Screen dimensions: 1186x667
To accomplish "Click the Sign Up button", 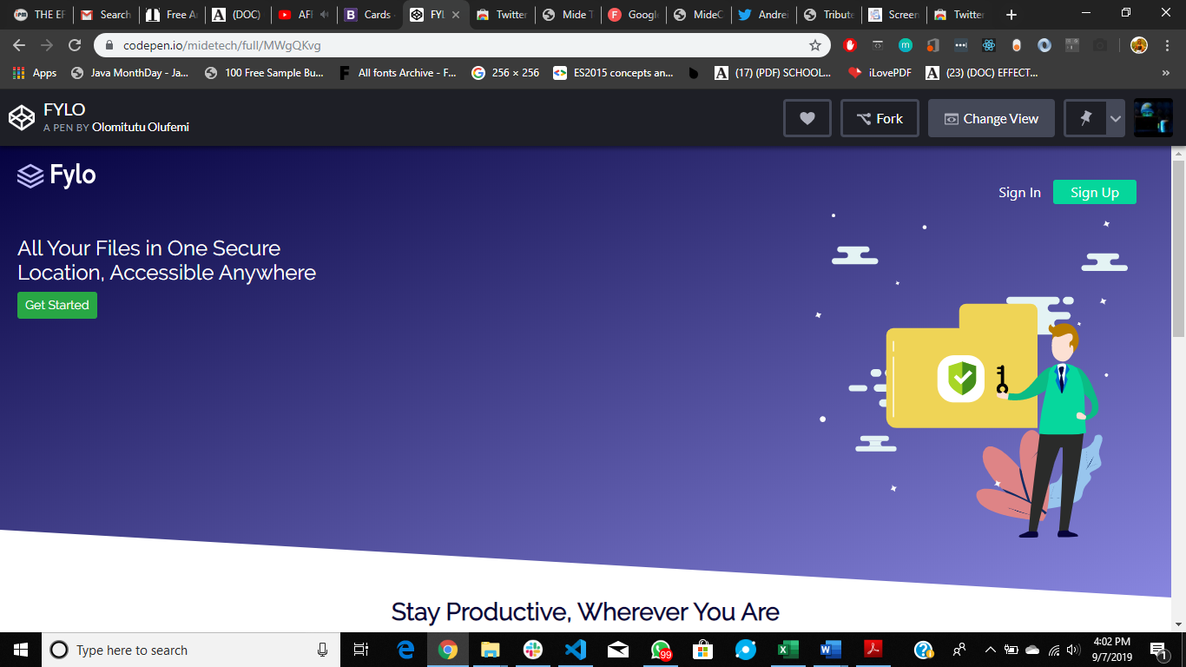I will (x=1094, y=192).
